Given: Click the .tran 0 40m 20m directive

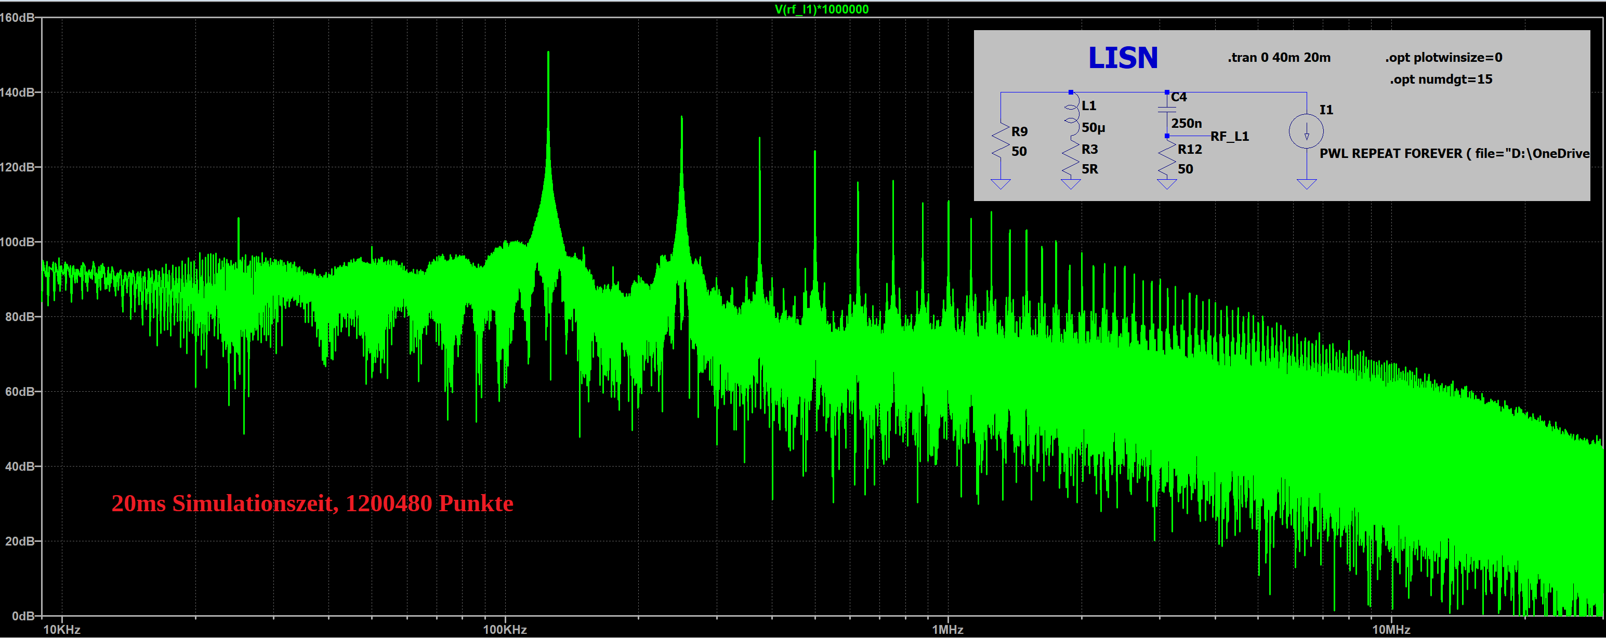Looking at the screenshot, I should coord(1279,57).
